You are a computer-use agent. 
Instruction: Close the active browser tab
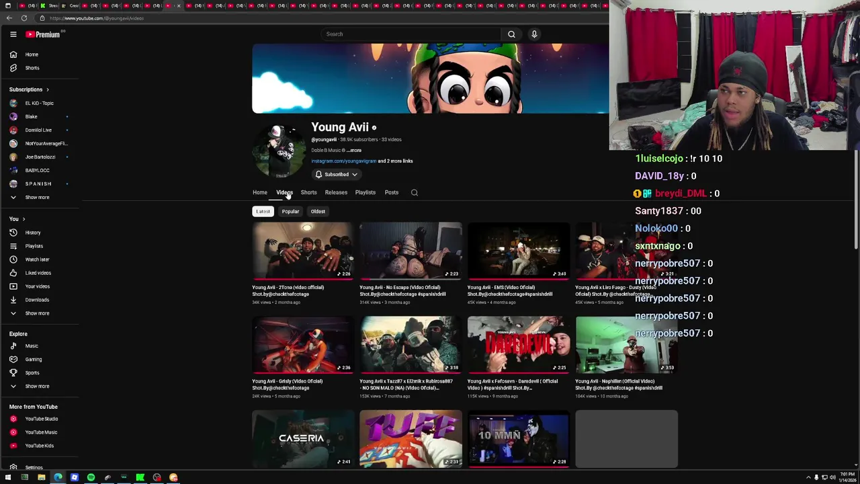(x=178, y=6)
